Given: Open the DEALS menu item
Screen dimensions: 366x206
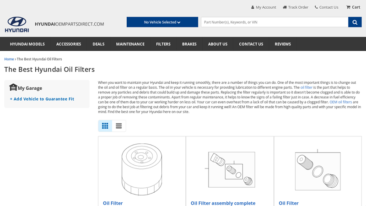Looking at the screenshot, I should (x=98, y=44).
